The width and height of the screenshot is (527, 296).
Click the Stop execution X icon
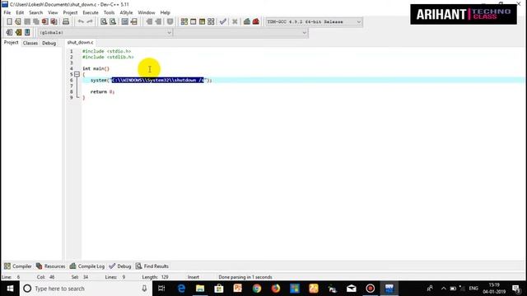coord(235,22)
